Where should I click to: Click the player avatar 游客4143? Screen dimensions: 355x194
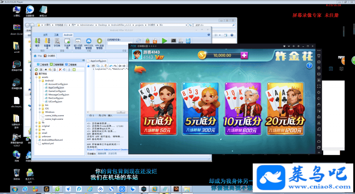point(137,55)
